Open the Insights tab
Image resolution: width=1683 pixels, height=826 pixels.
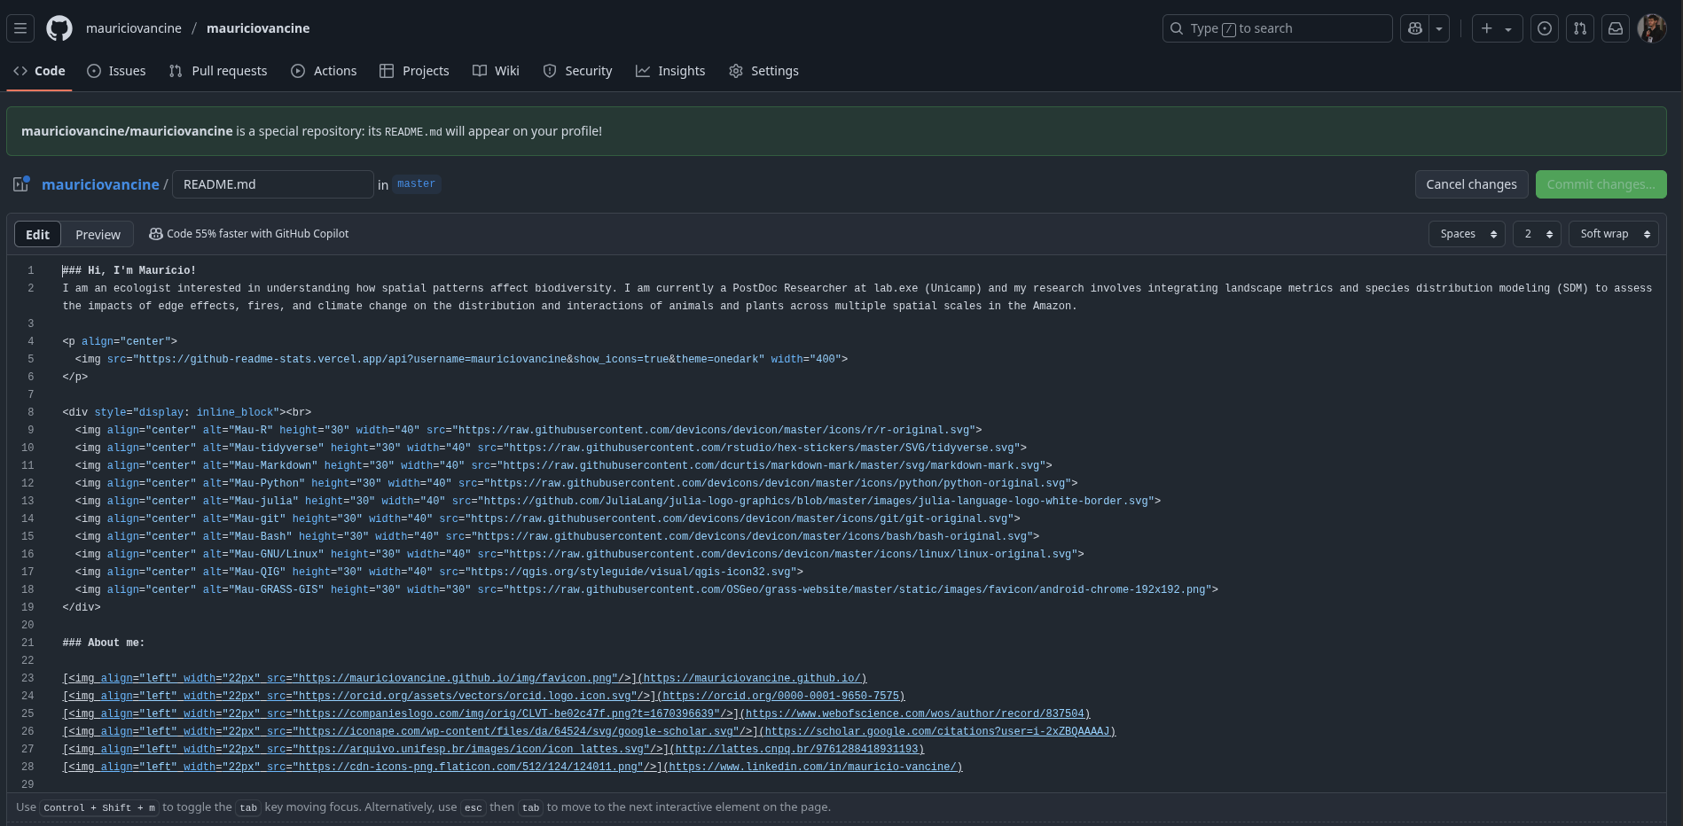coord(670,71)
